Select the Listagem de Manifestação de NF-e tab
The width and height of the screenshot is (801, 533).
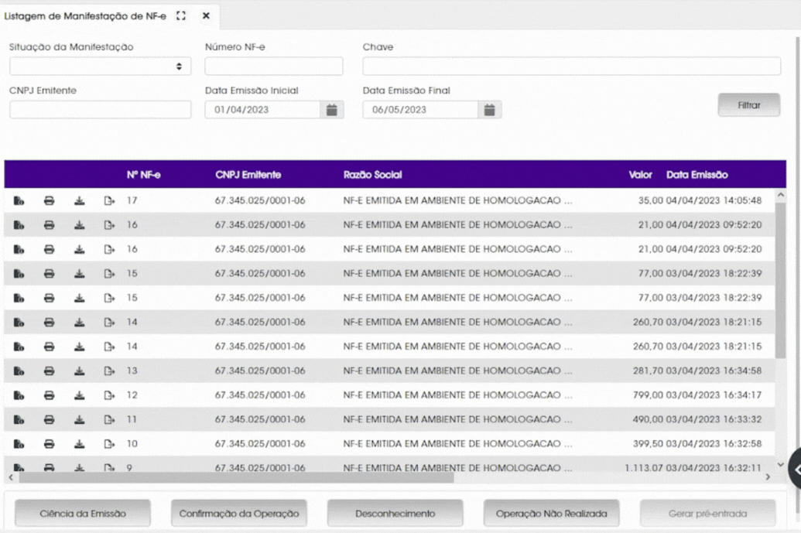(x=85, y=16)
